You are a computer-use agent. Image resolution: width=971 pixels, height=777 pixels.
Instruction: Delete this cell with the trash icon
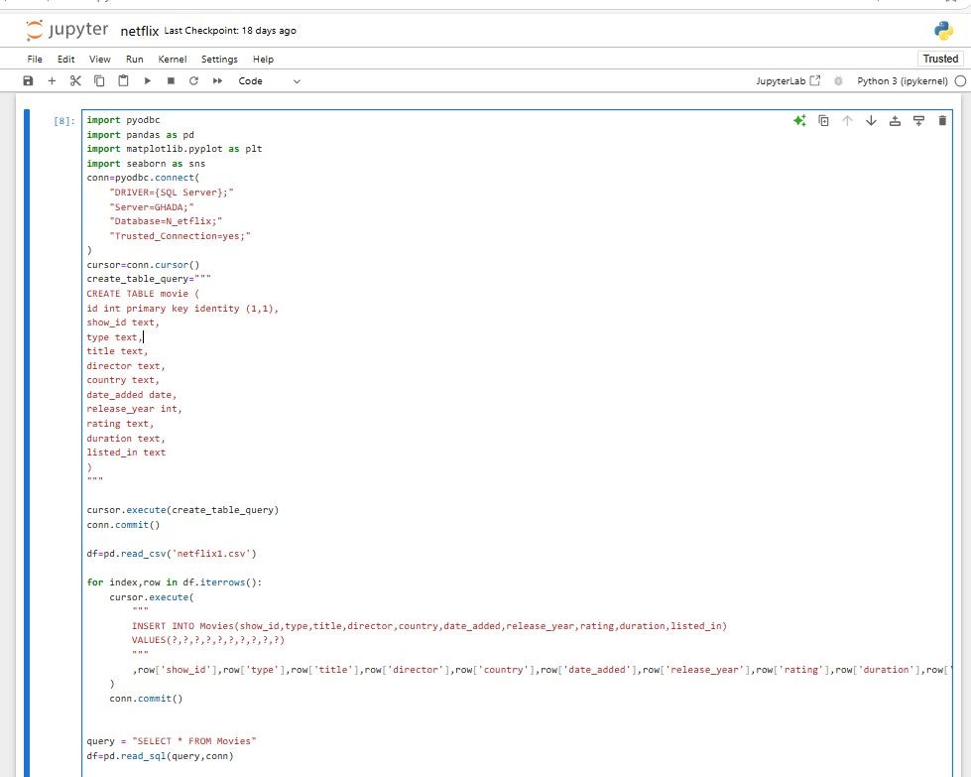pyautogui.click(x=942, y=121)
